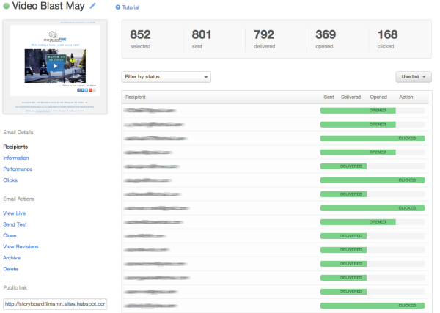Open View Revisions
The width and height of the screenshot is (440, 313).
click(21, 246)
